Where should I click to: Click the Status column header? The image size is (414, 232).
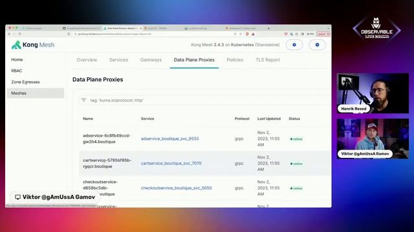pos(294,119)
